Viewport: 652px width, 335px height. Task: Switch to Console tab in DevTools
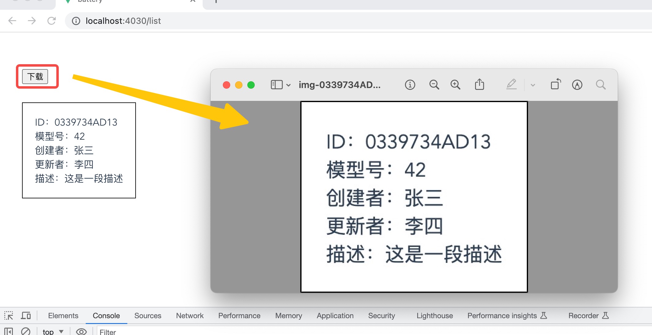click(106, 315)
